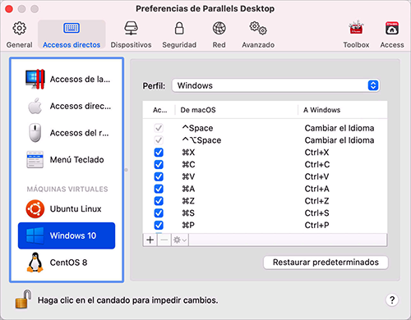This screenshot has width=411, height=320.
Task: Select the Ctrl+X mapping cell
Action: click(316, 153)
